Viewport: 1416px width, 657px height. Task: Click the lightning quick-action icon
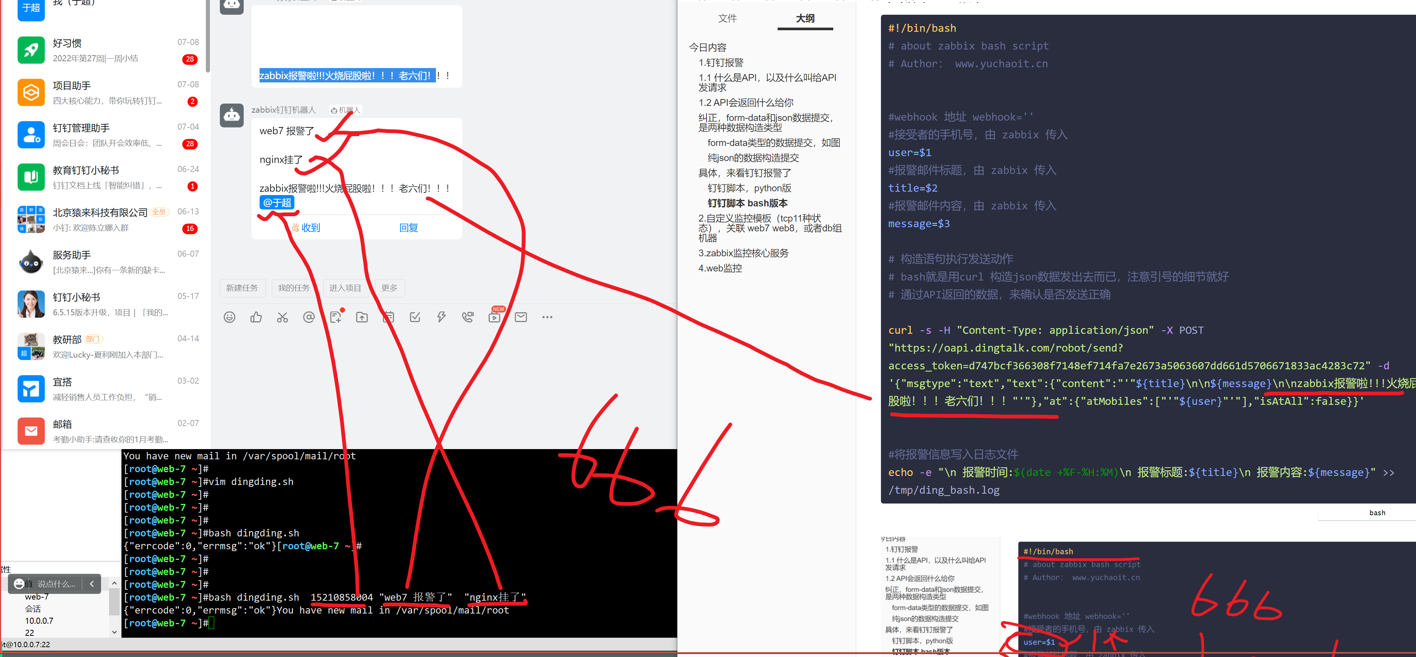click(x=441, y=317)
